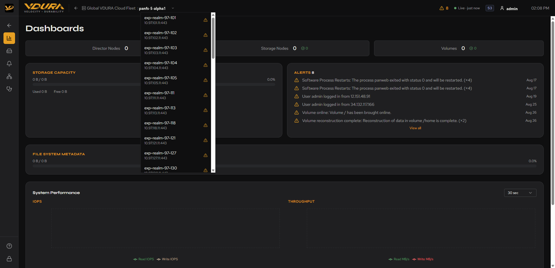The width and height of the screenshot is (555, 268).
Task: Open Global VDURA Cloud Fleet link
Action: [109, 8]
